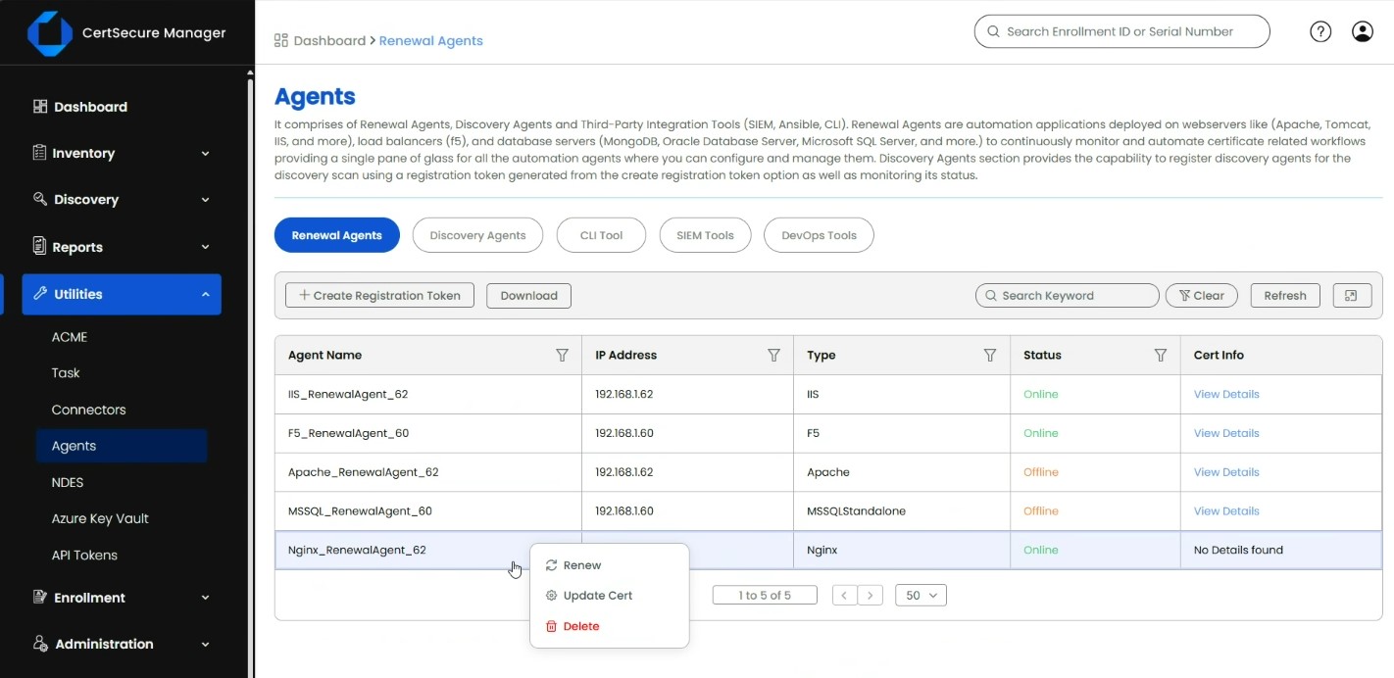Expand the Enrollment menu chevron
This screenshot has height=678, width=1394.
(x=206, y=598)
